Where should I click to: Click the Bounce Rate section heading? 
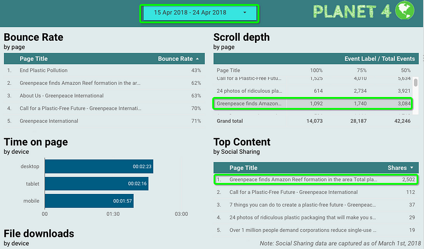33,37
